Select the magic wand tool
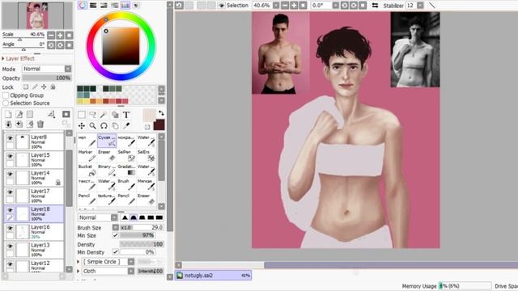Screen dimensions: 518x291 click(104, 115)
